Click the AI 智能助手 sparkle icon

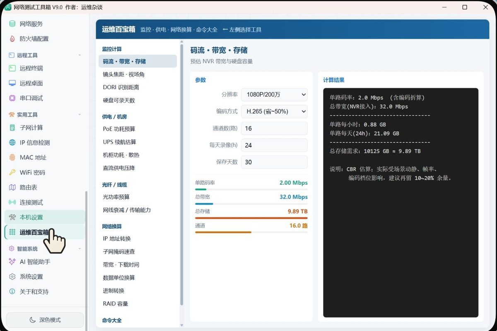click(x=12, y=262)
